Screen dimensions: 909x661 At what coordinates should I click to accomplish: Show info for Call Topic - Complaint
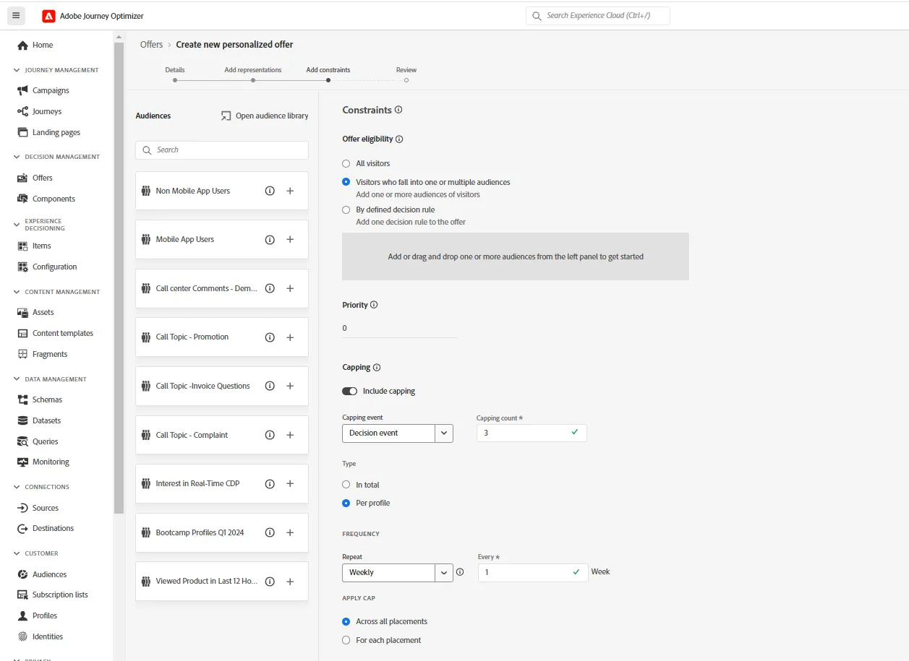click(x=270, y=435)
